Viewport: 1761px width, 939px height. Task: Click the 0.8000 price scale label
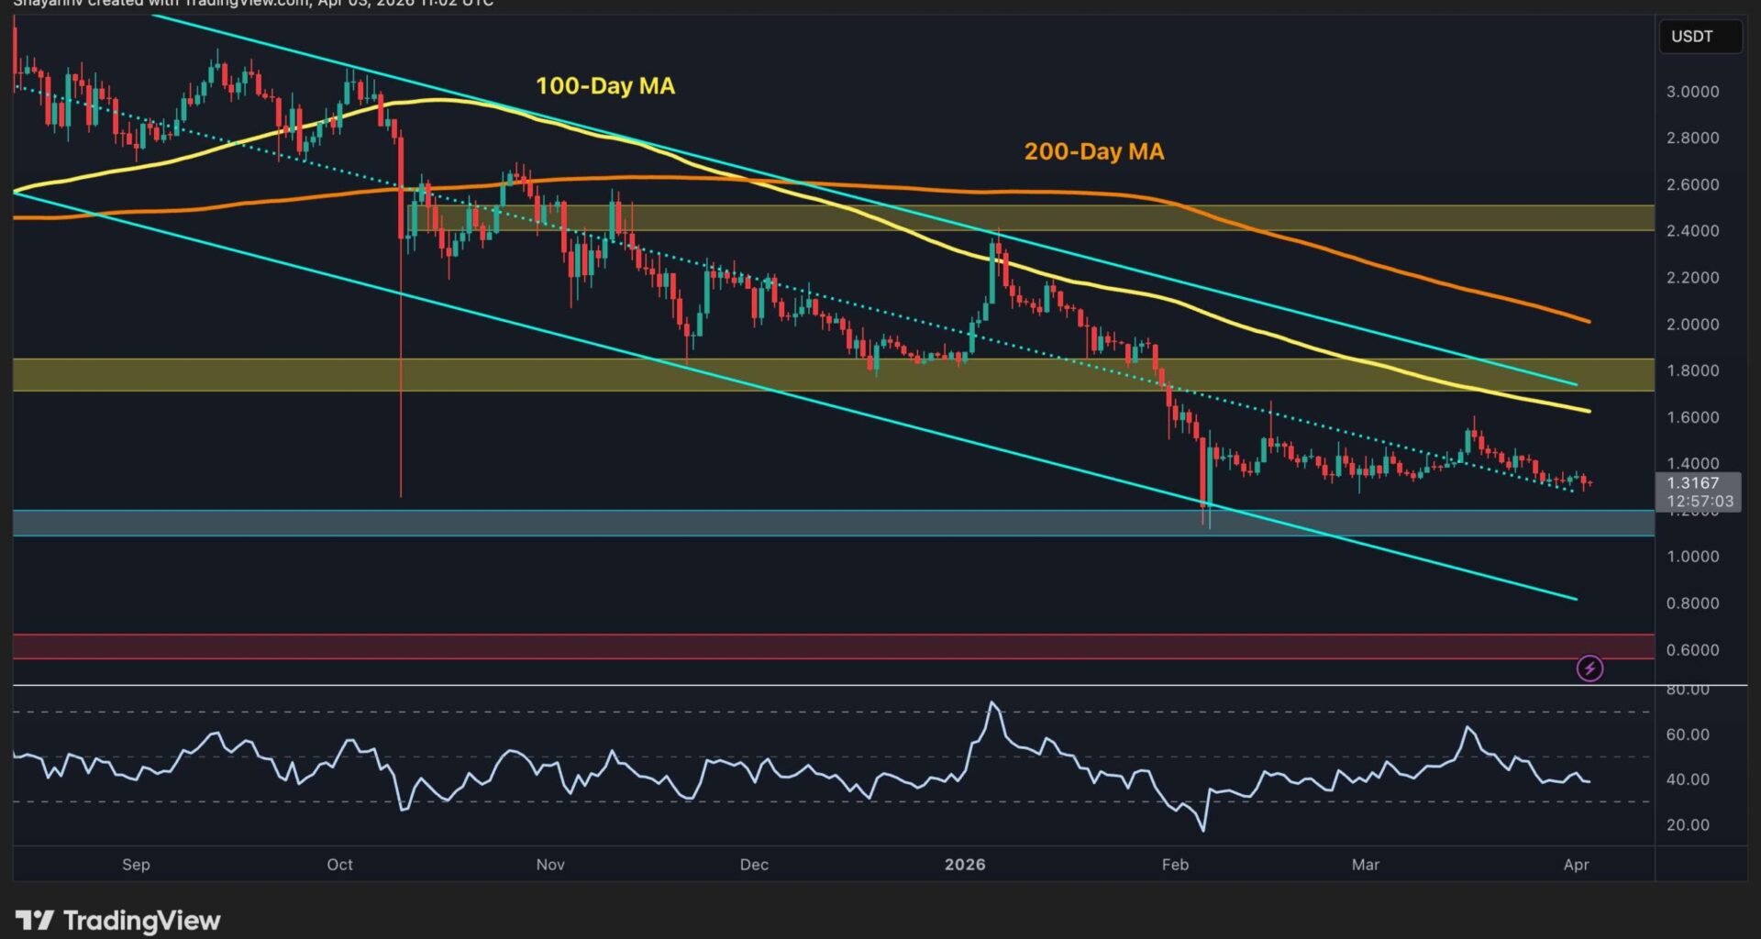click(x=1692, y=603)
